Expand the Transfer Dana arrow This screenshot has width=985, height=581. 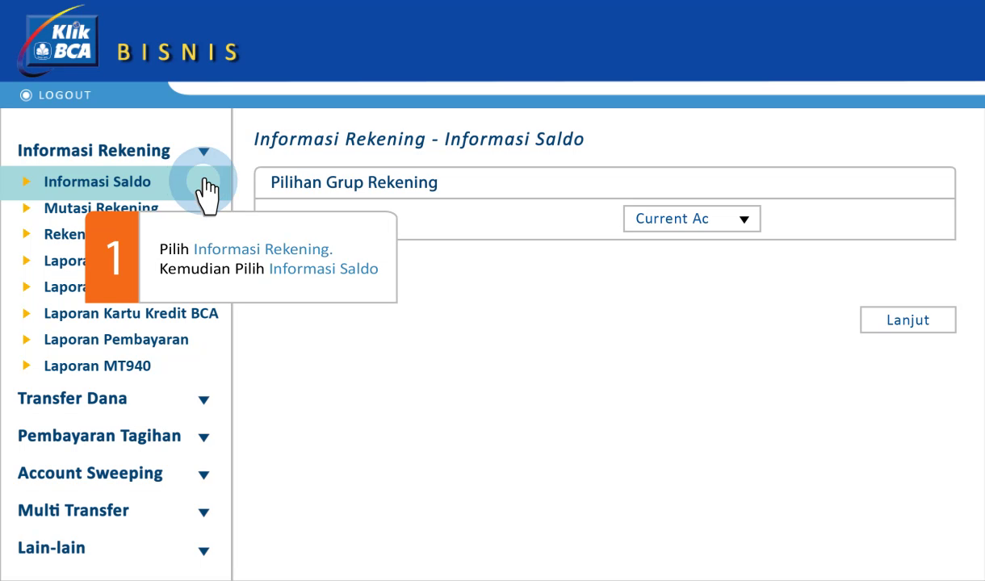coord(203,399)
